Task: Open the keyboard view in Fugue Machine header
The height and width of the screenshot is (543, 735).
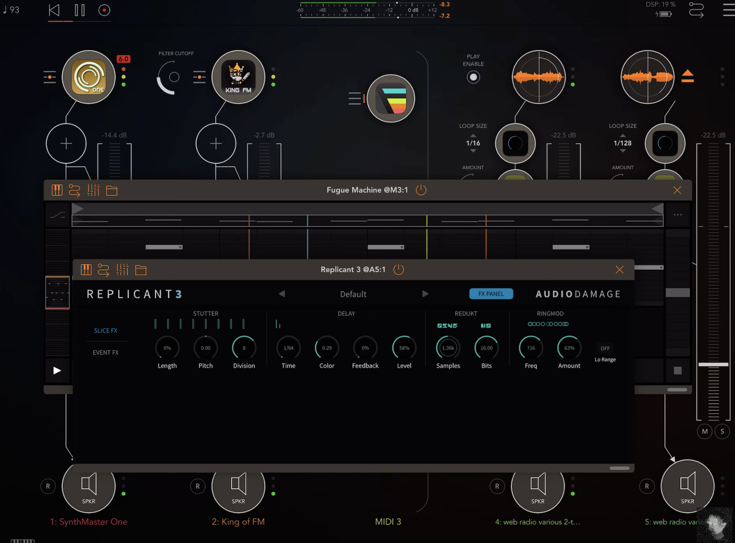Action: coord(57,190)
